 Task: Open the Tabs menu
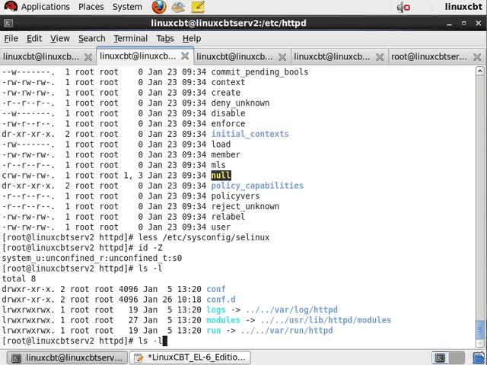[165, 39]
